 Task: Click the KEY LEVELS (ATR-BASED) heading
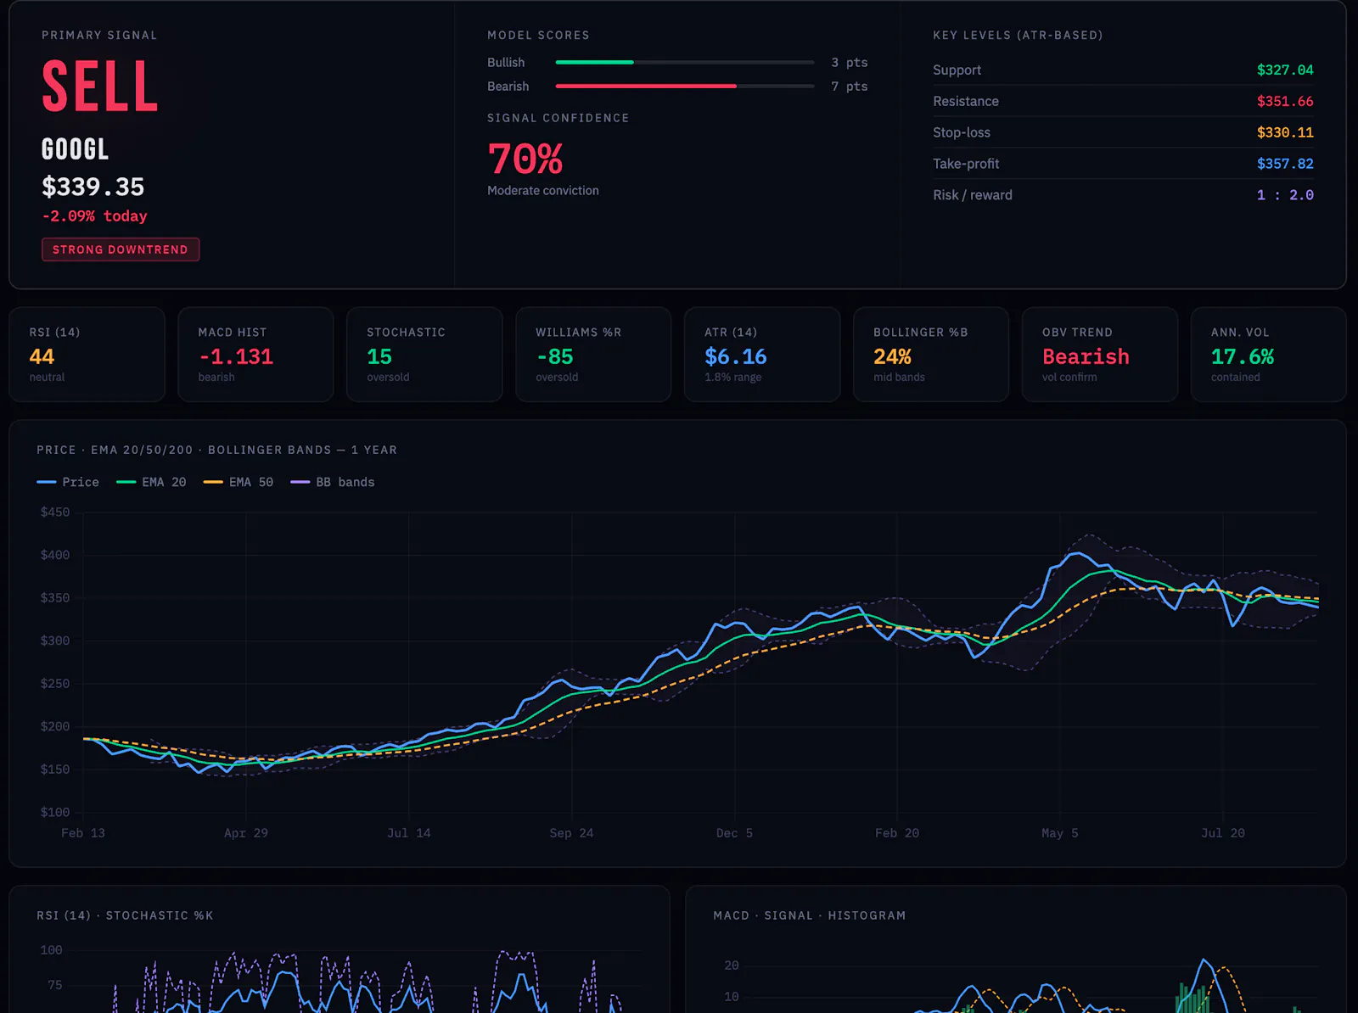tap(1018, 35)
